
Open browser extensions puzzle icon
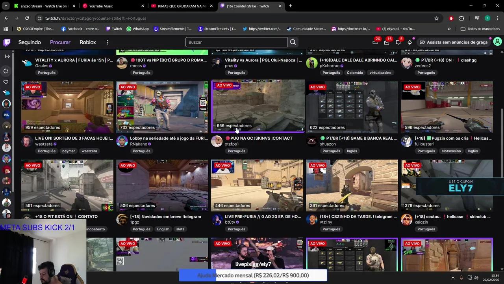point(461,18)
